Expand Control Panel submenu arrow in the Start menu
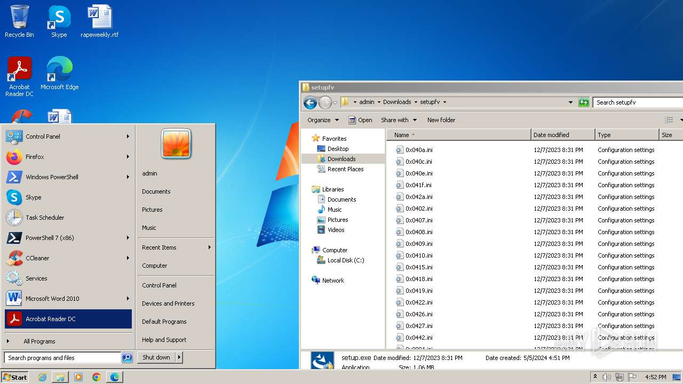The height and width of the screenshot is (384, 683). 128,137
